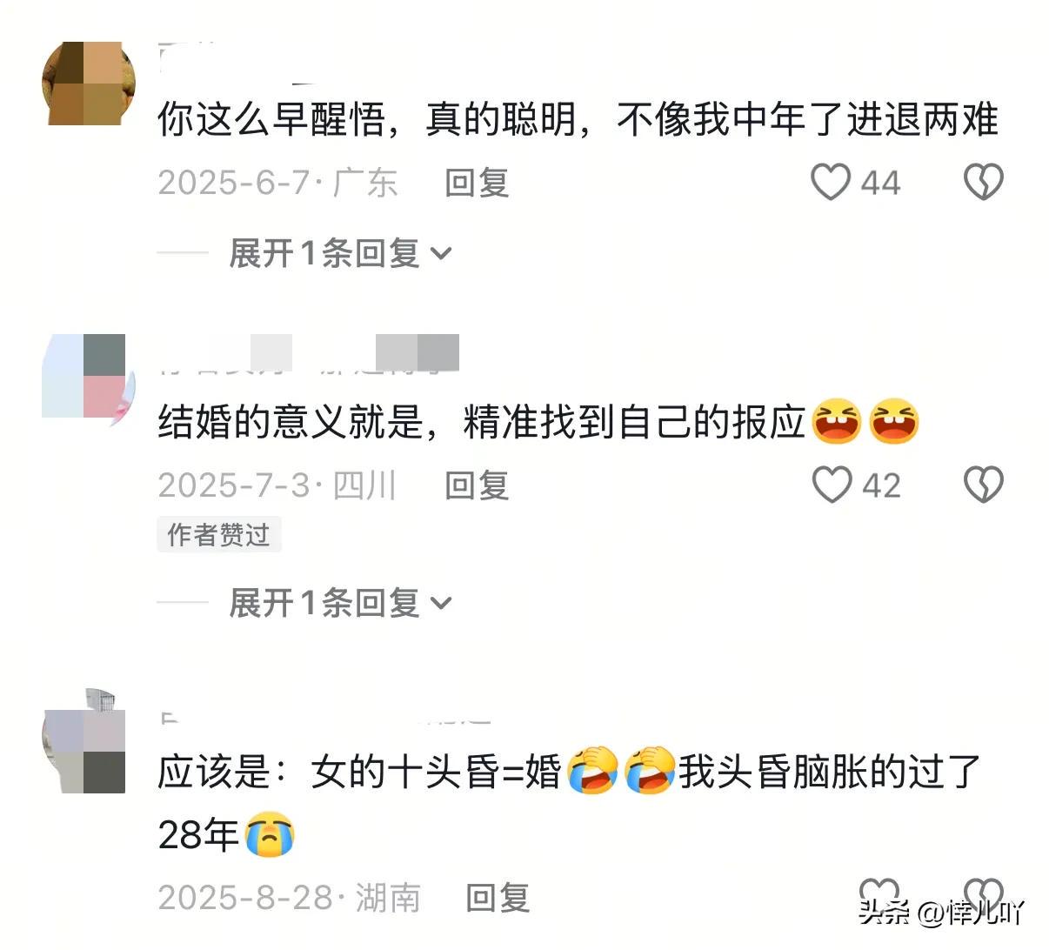This screenshot has height=950, width=1049.
Task: Open first commenter's avatar profile
Action: click(x=88, y=84)
